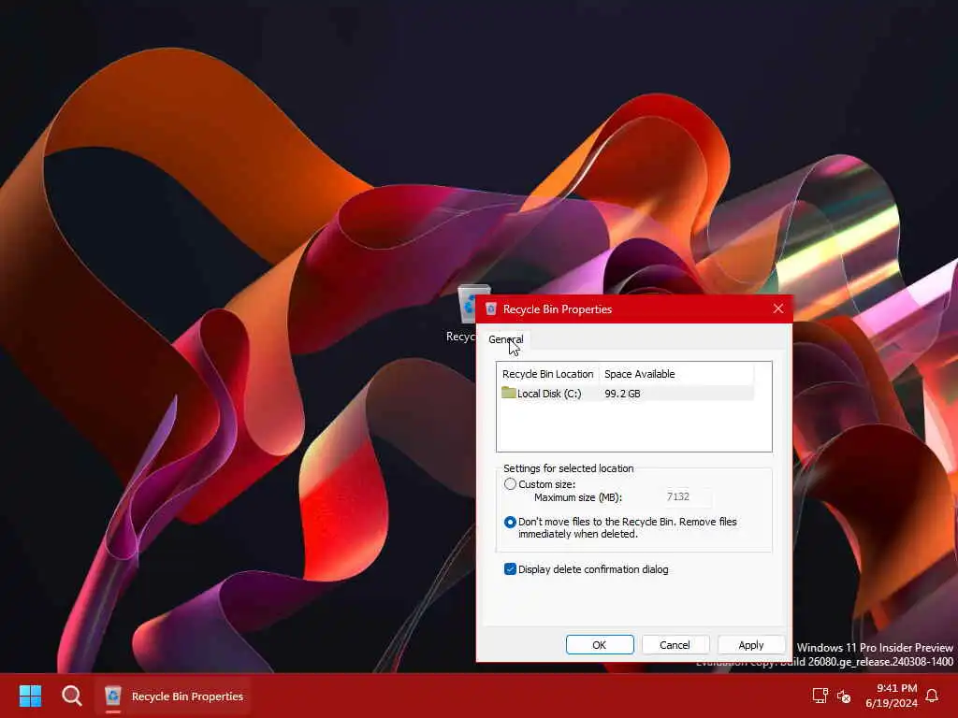This screenshot has width=958, height=718.
Task: Close the Recycle Bin Properties dialog
Action: (777, 309)
